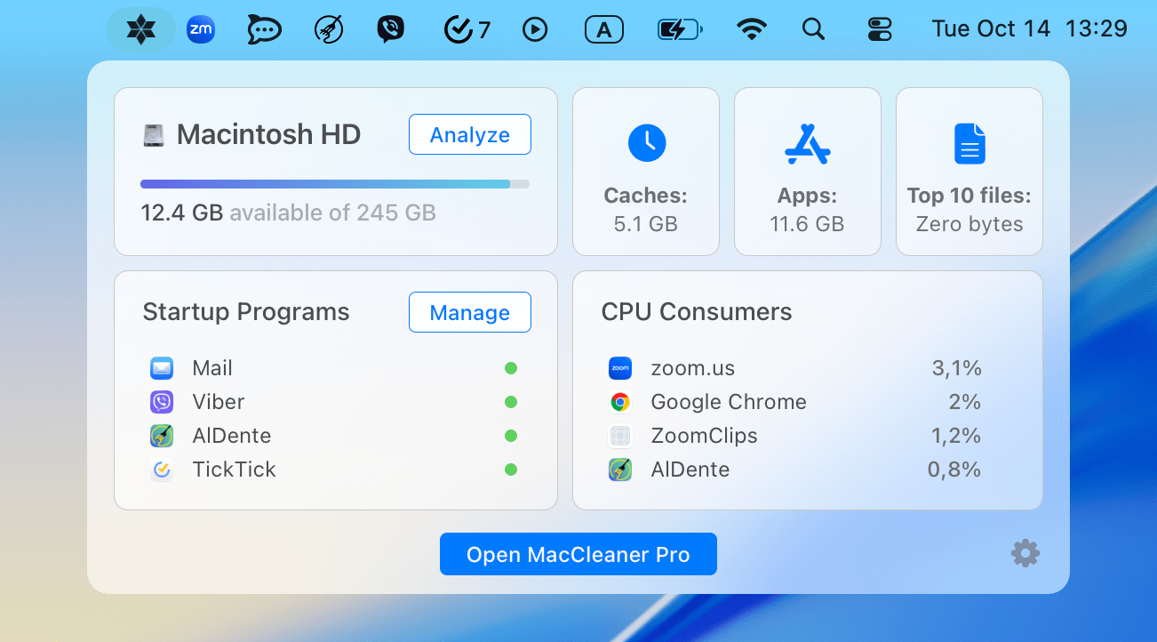
Task: Disable TickTick startup via its green dot
Action: (x=511, y=469)
